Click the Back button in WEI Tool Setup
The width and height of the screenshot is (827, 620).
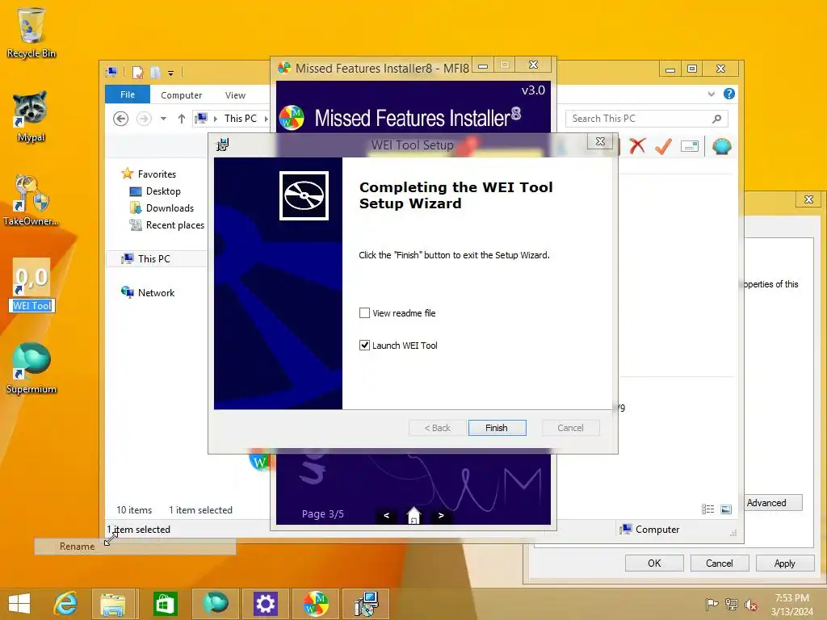437,428
